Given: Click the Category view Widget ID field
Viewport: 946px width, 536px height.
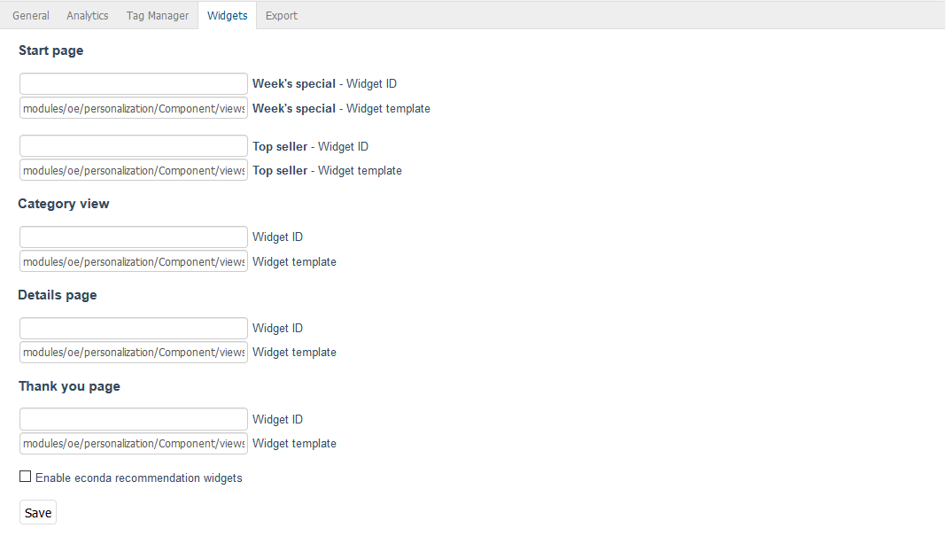Looking at the screenshot, I should click(x=134, y=237).
